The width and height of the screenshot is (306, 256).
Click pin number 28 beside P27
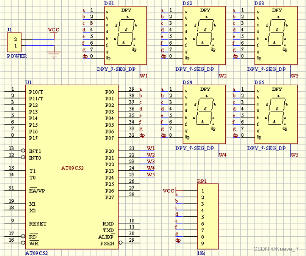click(131, 194)
